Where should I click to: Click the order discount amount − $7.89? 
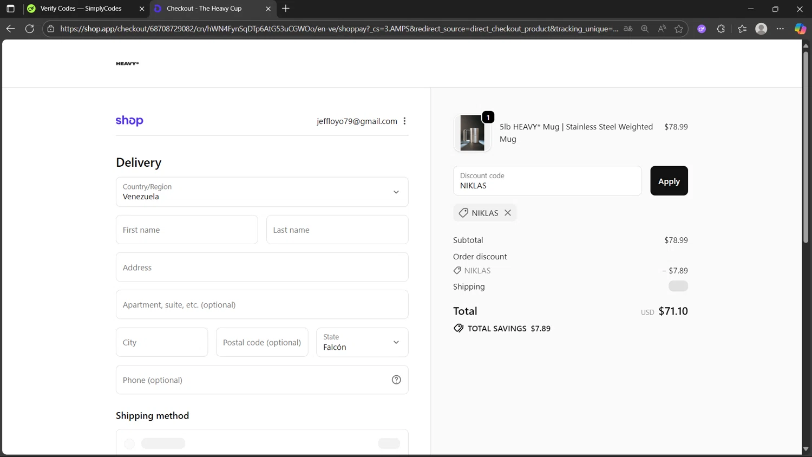tap(675, 270)
